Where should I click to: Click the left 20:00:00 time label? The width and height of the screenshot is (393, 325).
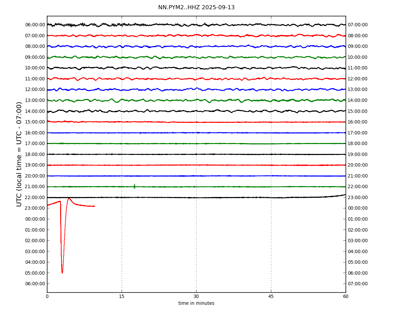click(35, 176)
